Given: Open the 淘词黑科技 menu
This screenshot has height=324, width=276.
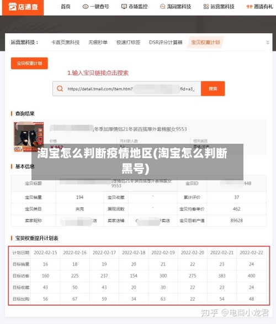Looking at the screenshot, I should tap(179, 7).
